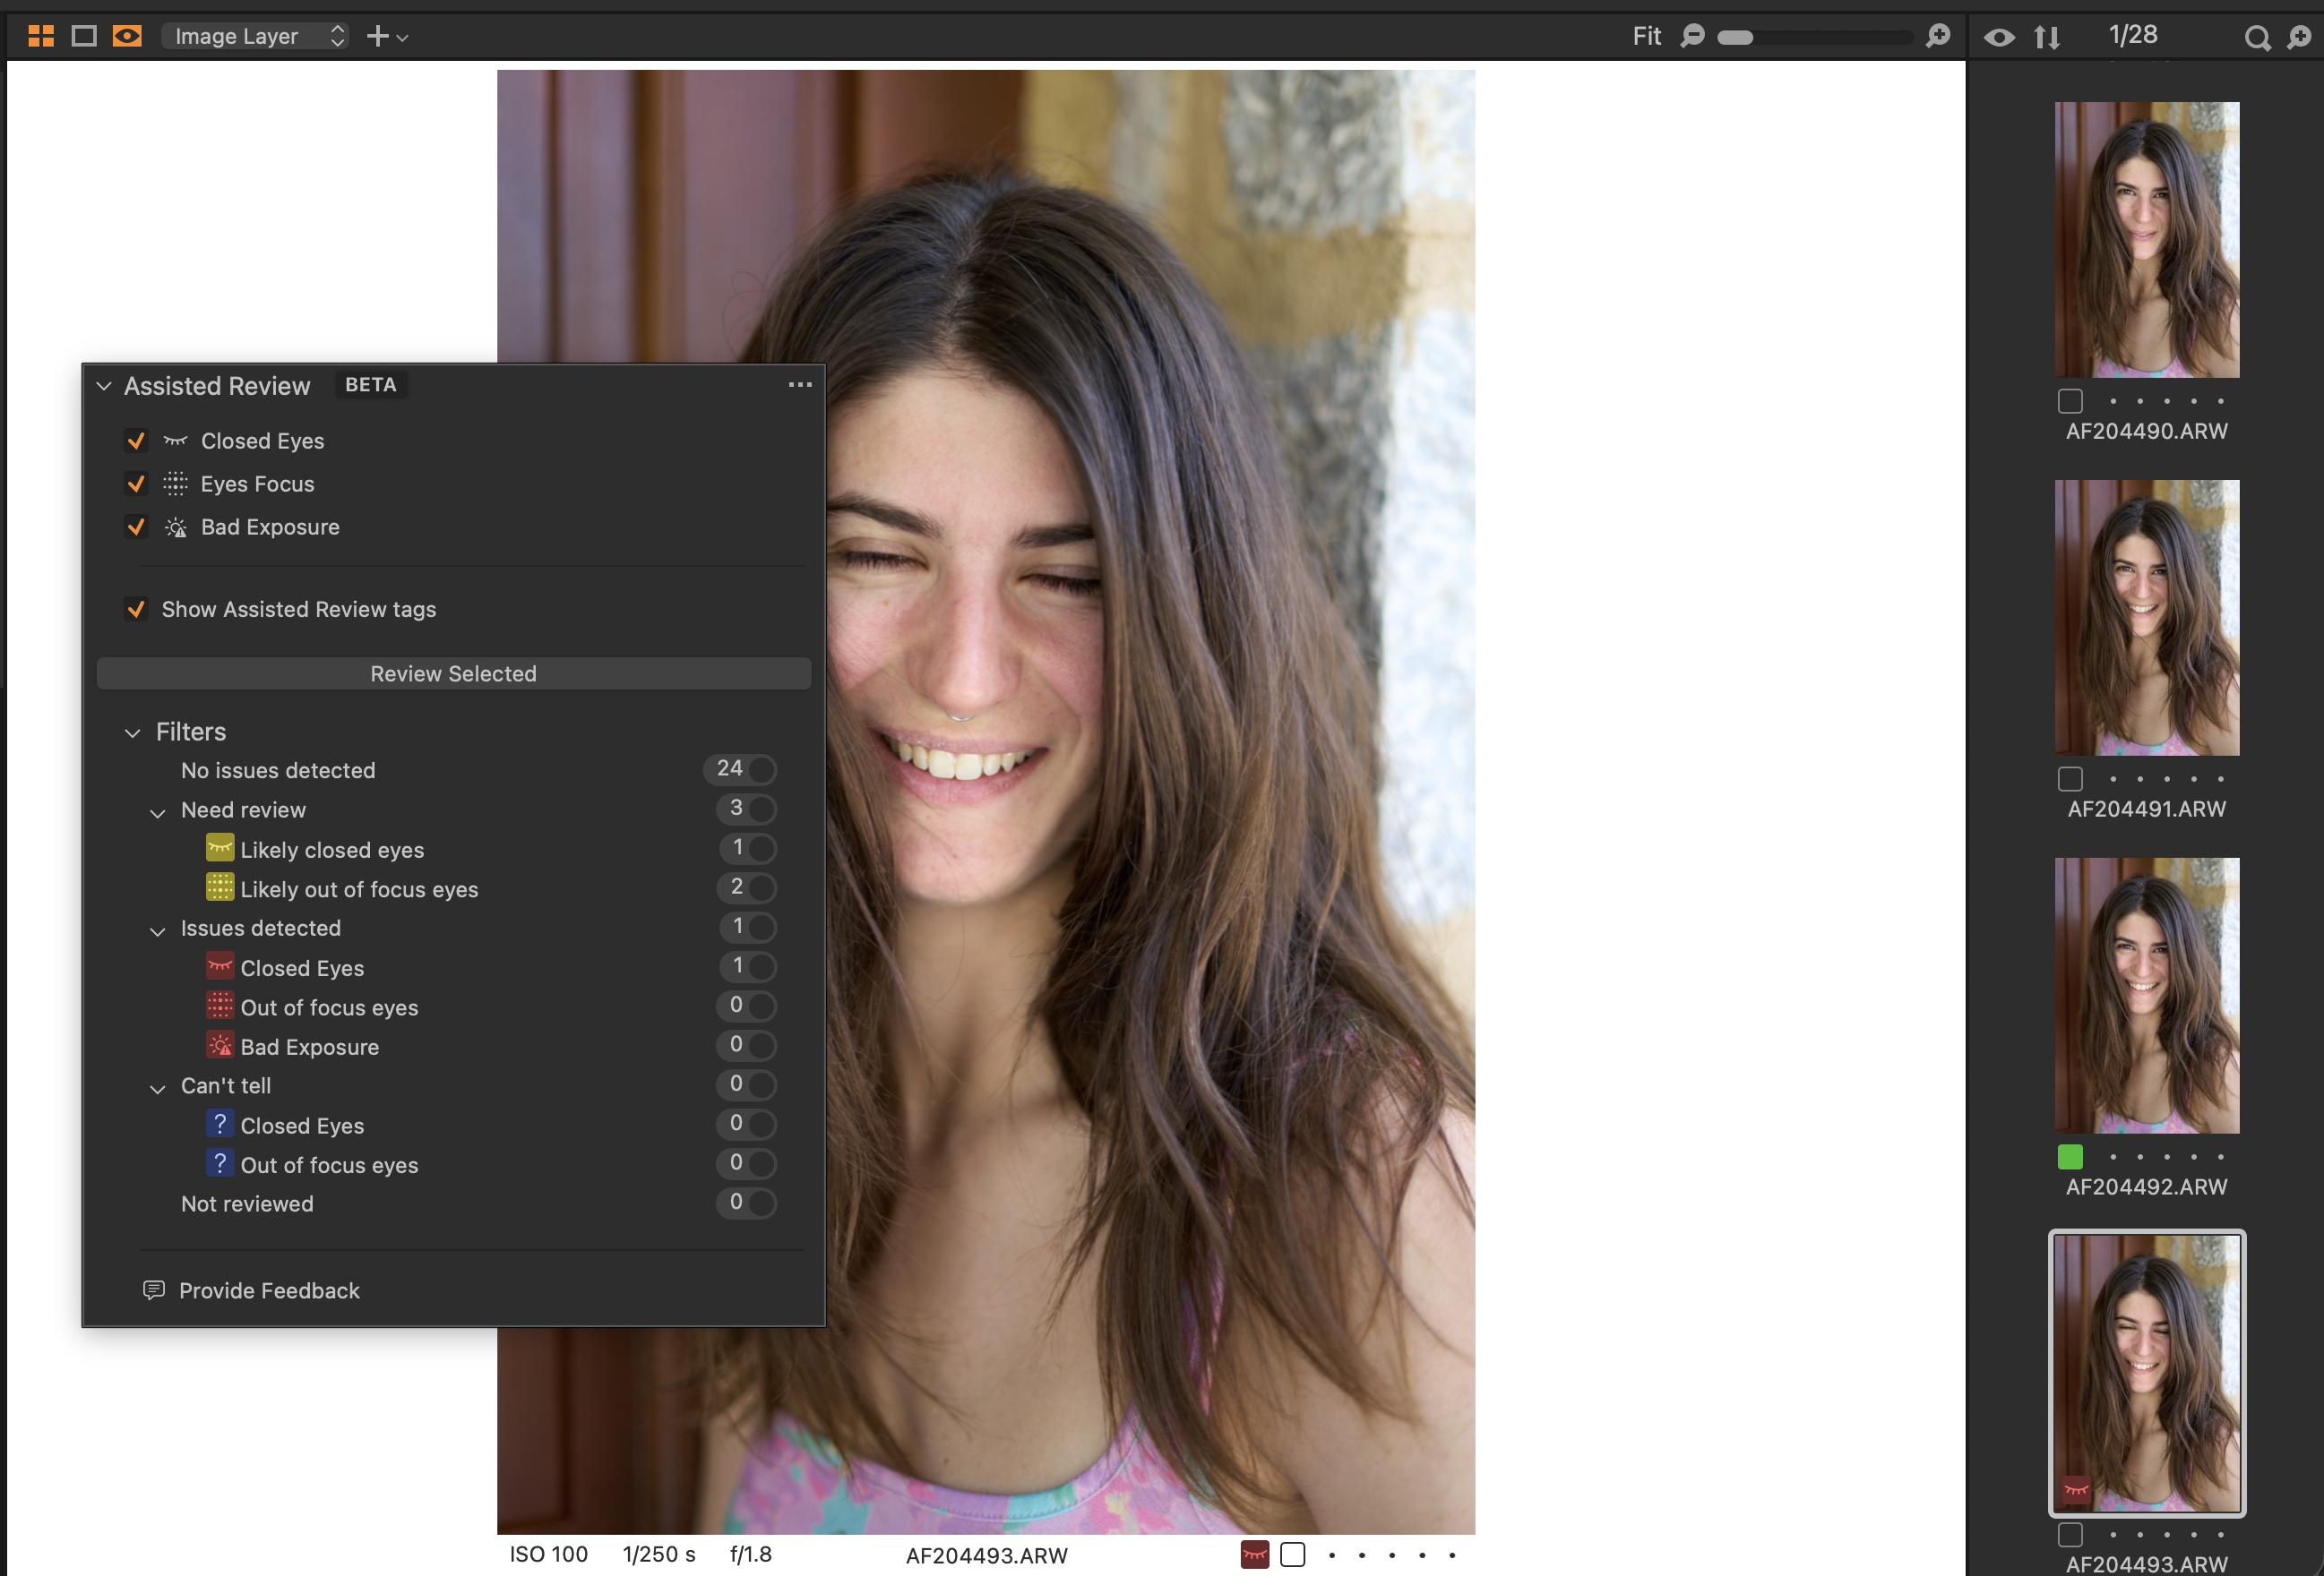
Task: Select the AF204491.ARW thumbnail
Action: tap(2147, 618)
